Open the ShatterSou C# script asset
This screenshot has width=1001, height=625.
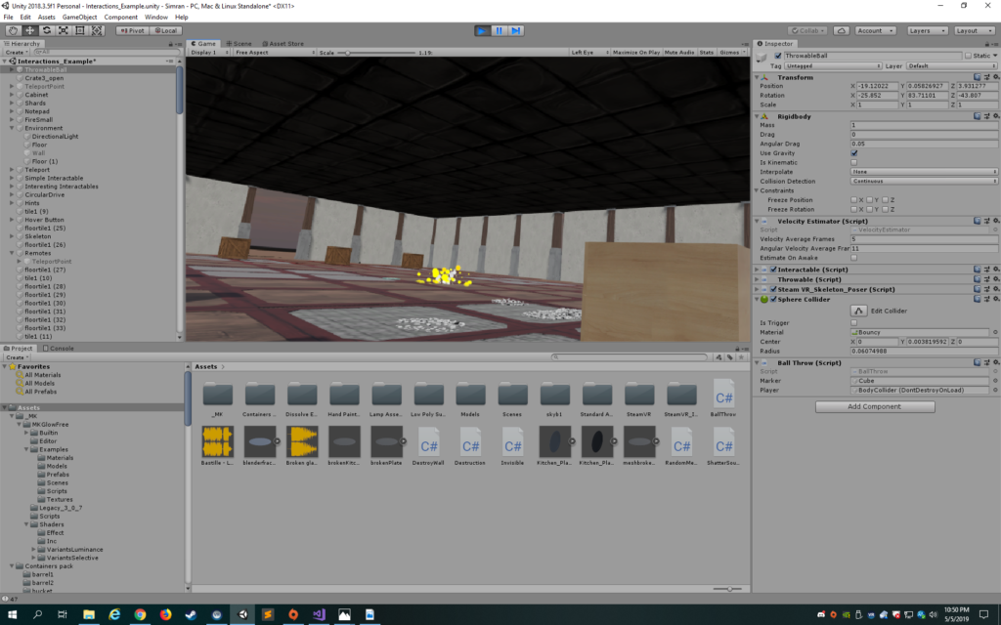point(723,445)
